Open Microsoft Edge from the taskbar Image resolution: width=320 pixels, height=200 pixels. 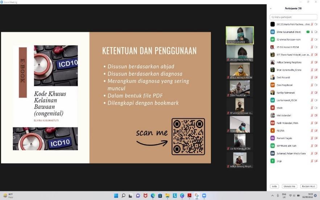click(153, 196)
